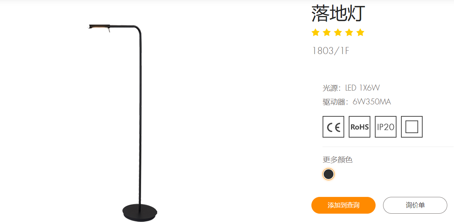Click the first rating star

[315, 32]
